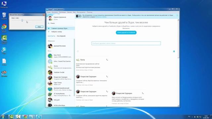Select favorite contact Дмитрий in the sidebar
The width and height of the screenshot is (212, 119).
[60, 46]
